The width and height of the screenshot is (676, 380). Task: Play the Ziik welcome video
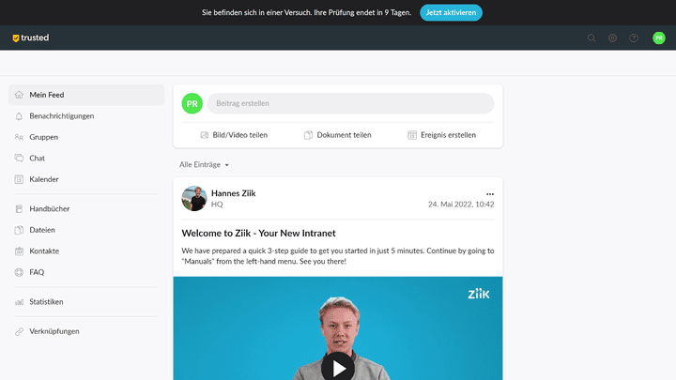[338, 369]
